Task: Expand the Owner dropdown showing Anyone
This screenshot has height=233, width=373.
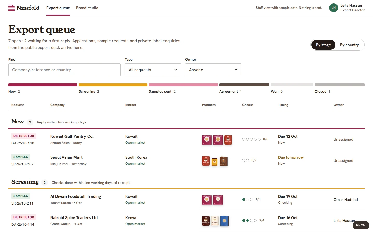Action: tap(213, 70)
